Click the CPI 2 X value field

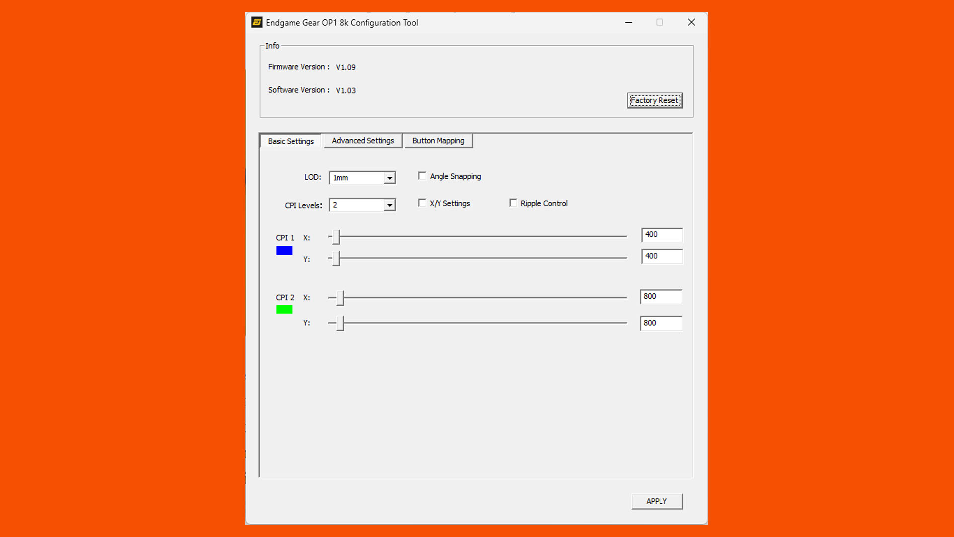pyautogui.click(x=661, y=297)
